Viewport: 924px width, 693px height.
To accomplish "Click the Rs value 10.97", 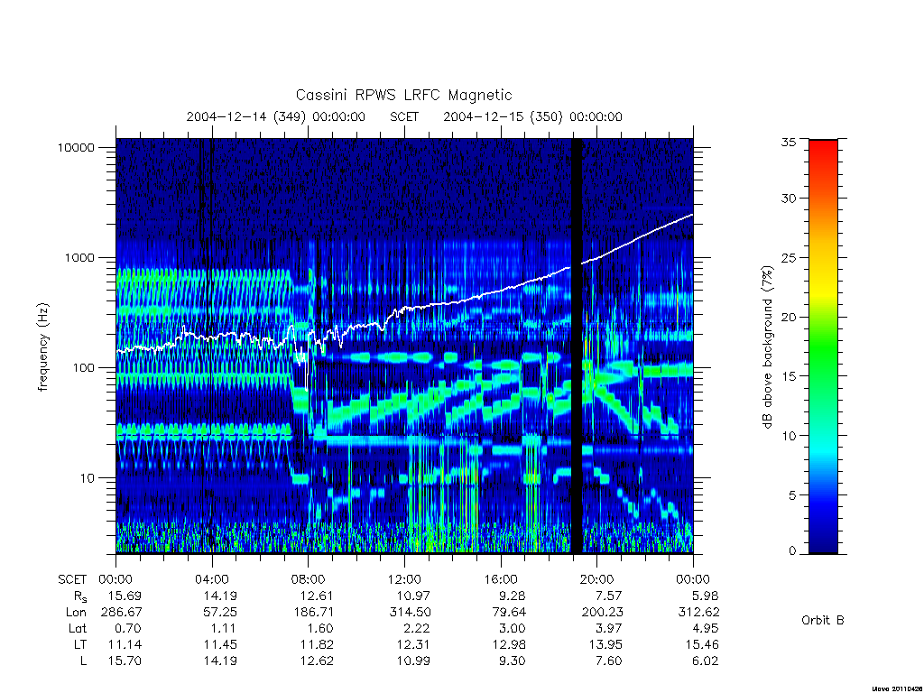I will [x=412, y=596].
